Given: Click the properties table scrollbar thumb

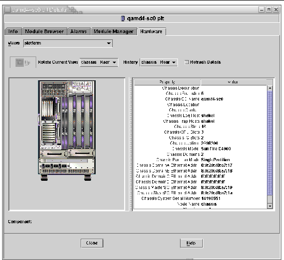Looking at the screenshot, I should (x=270, y=143).
